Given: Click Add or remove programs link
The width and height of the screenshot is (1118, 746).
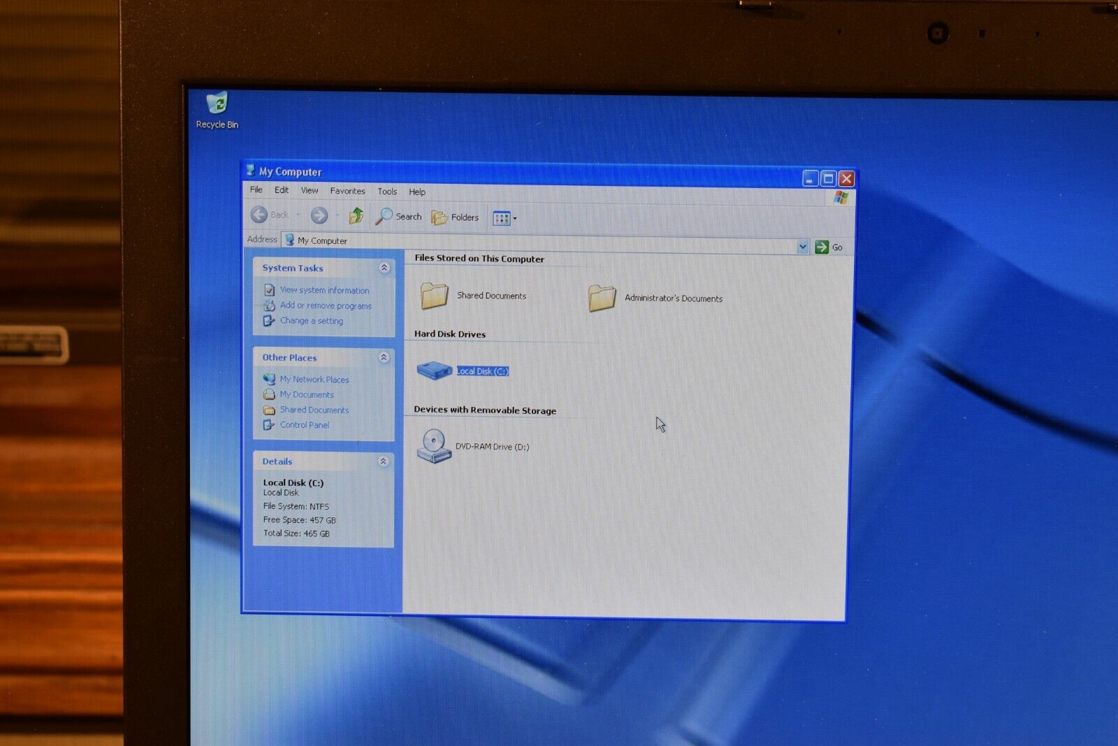Looking at the screenshot, I should point(326,306).
